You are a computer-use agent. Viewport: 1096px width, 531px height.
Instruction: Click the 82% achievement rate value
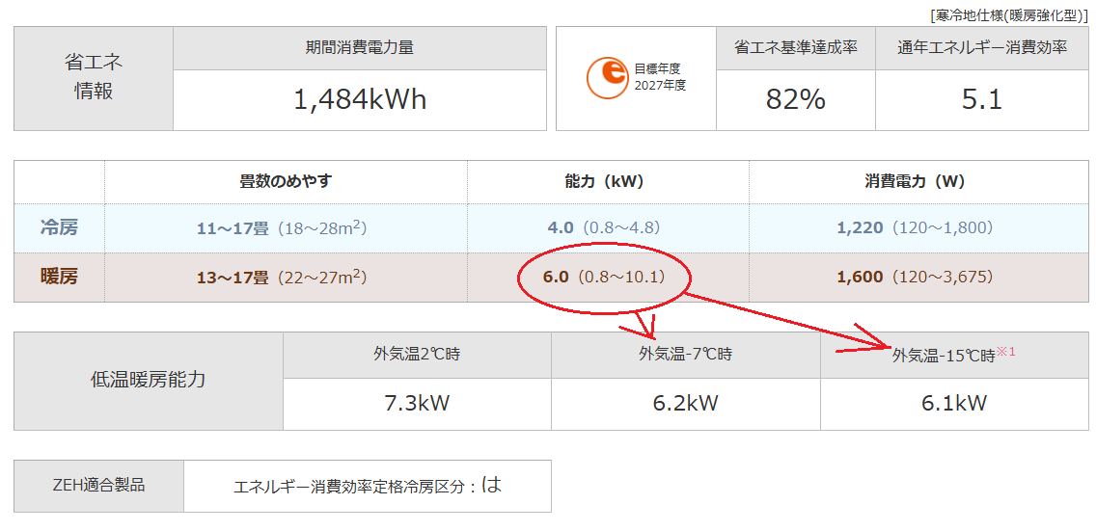[x=795, y=100]
